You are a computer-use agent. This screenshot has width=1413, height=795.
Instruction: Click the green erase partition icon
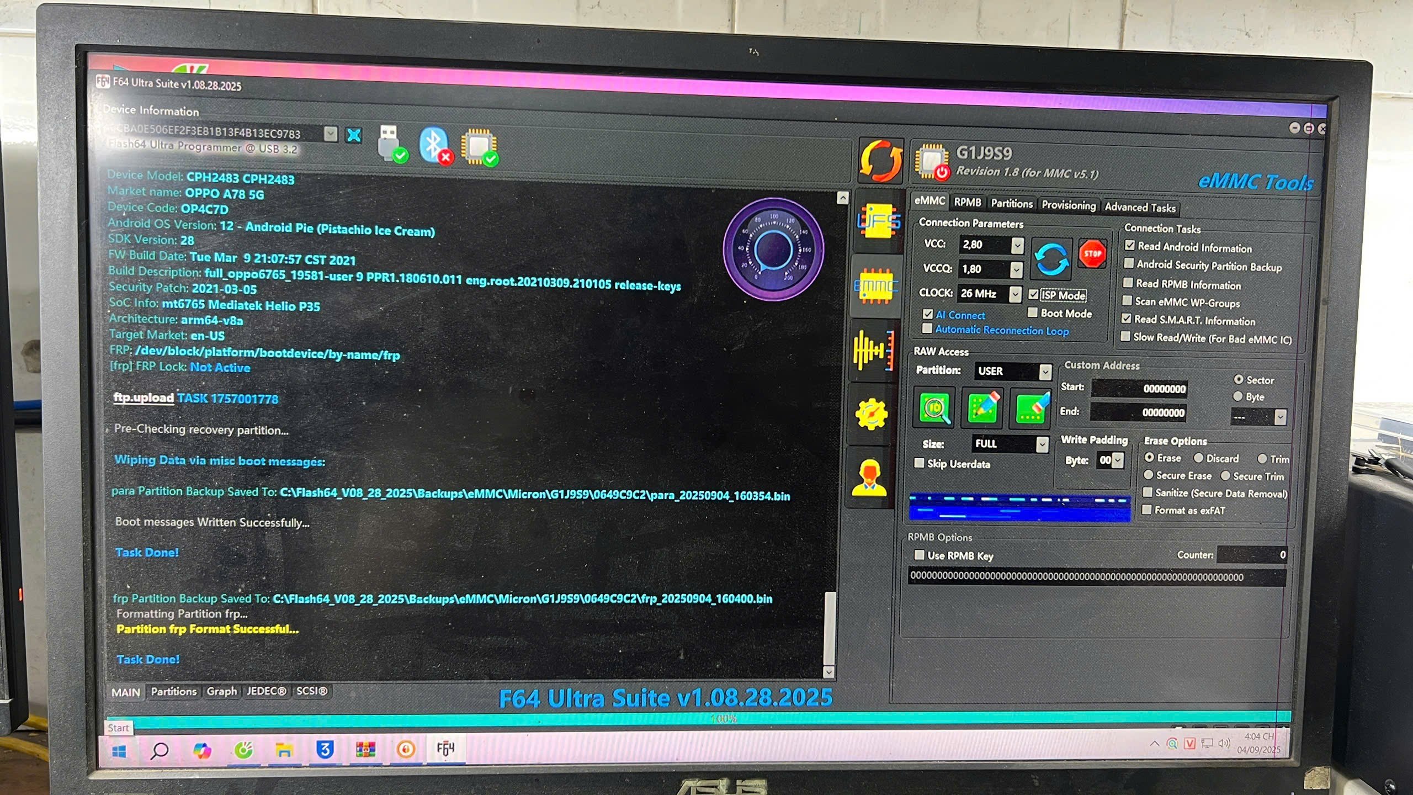[x=1030, y=408]
